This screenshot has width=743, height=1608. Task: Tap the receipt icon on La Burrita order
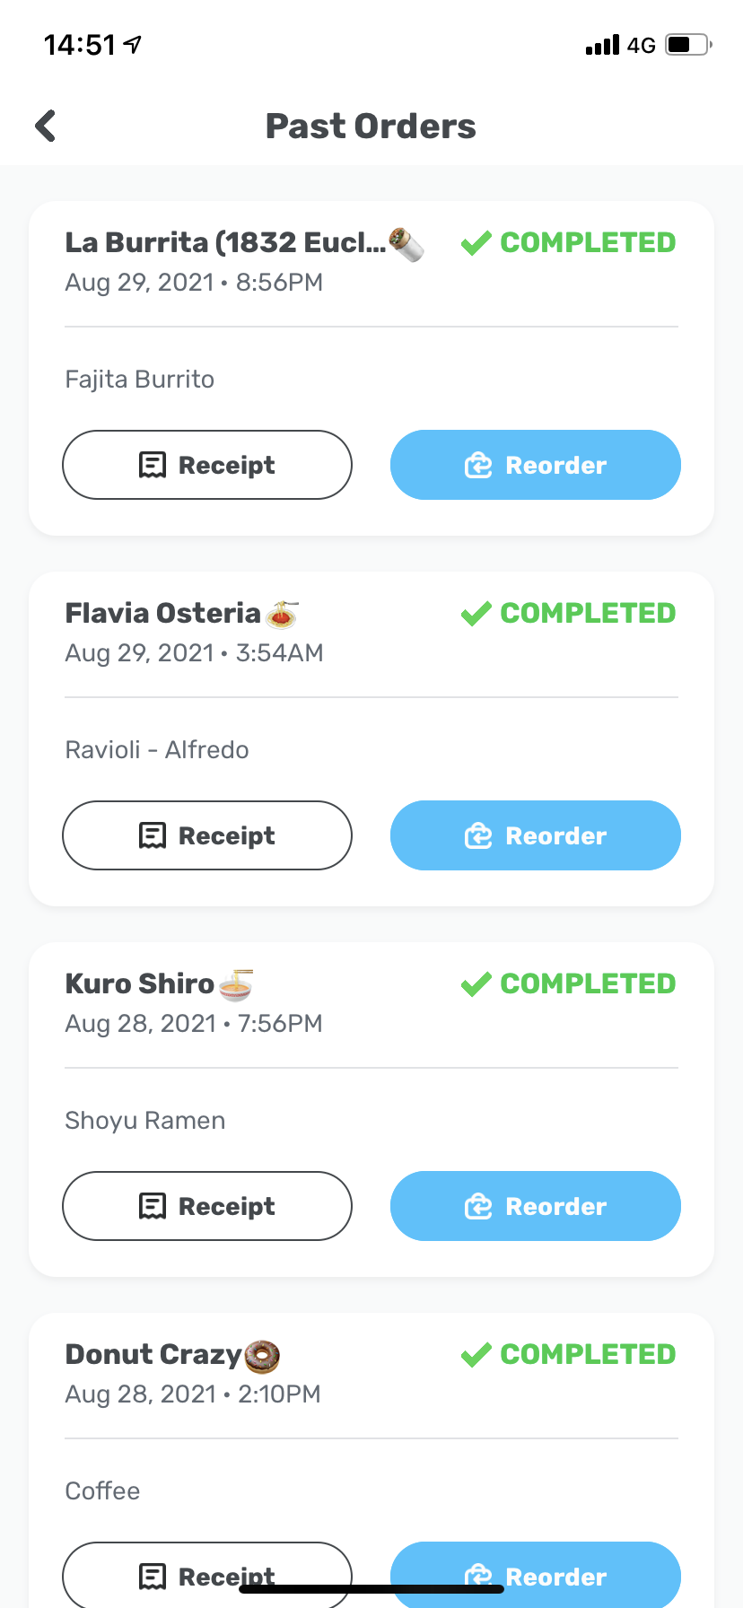153,465
